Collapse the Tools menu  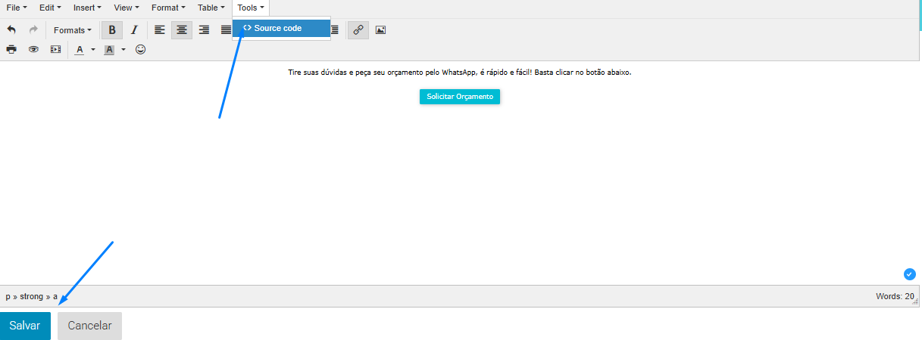click(x=251, y=8)
